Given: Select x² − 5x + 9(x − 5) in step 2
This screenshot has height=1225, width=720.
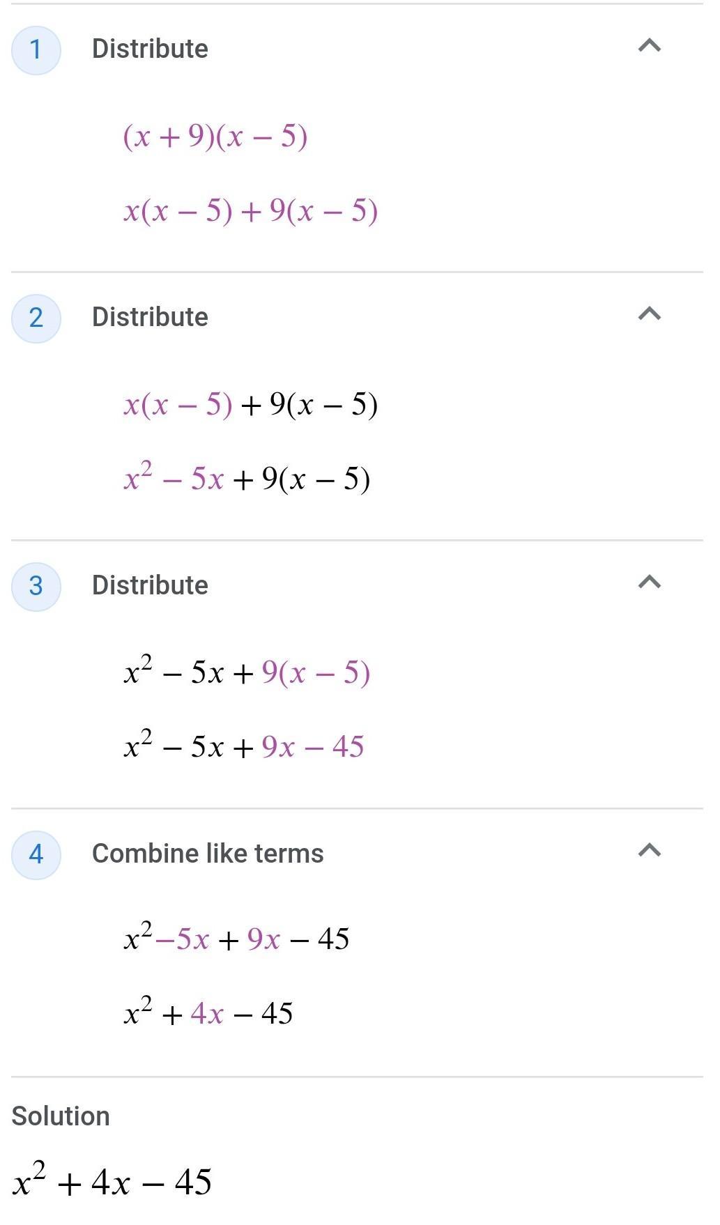Looking at the screenshot, I should 246,479.
